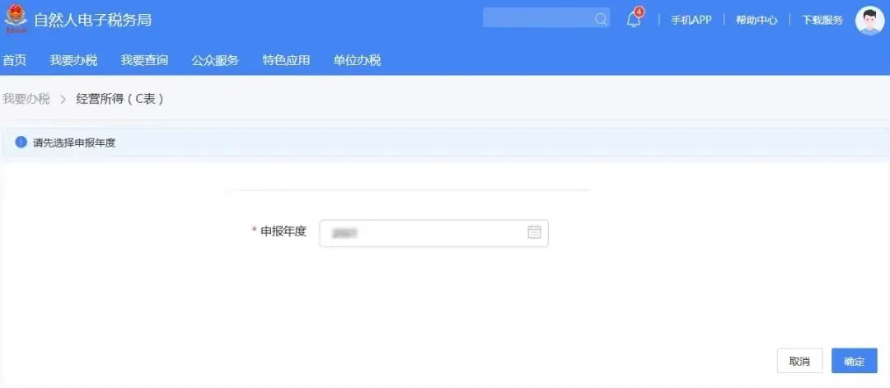Open the 我要办税 menu

pos(74,60)
